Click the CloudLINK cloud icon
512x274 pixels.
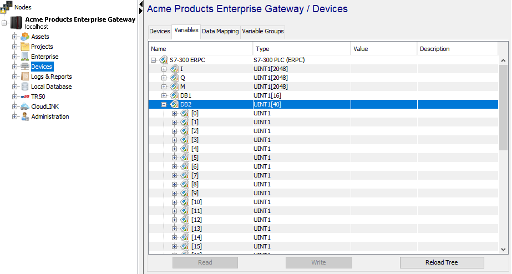25,106
